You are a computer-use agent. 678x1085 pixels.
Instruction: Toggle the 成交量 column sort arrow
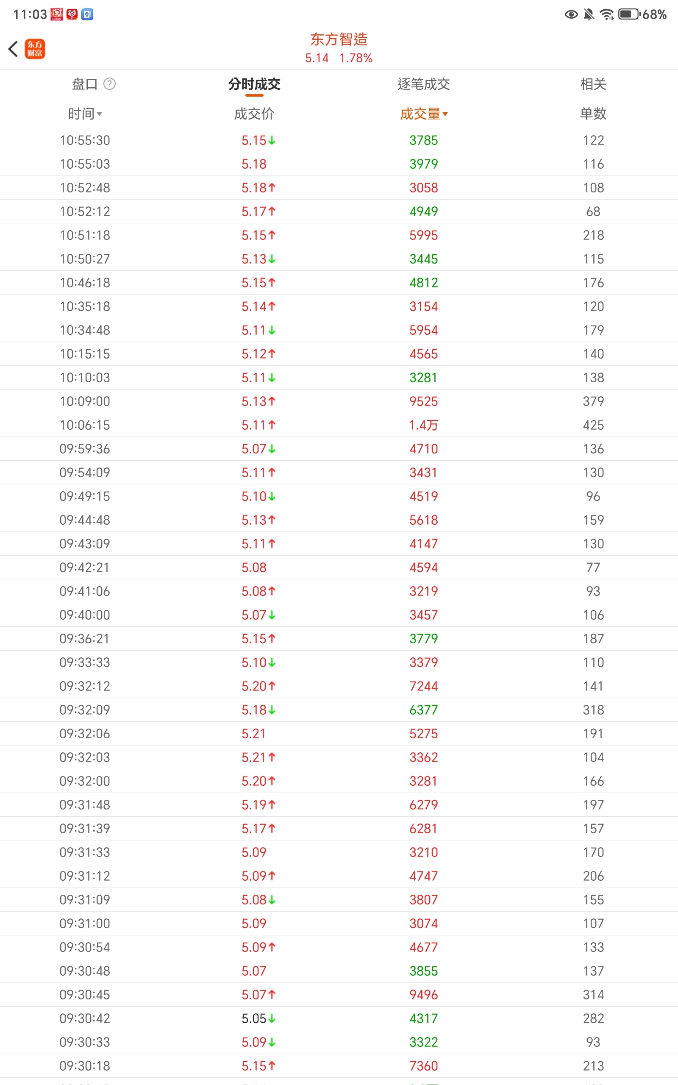(x=445, y=114)
